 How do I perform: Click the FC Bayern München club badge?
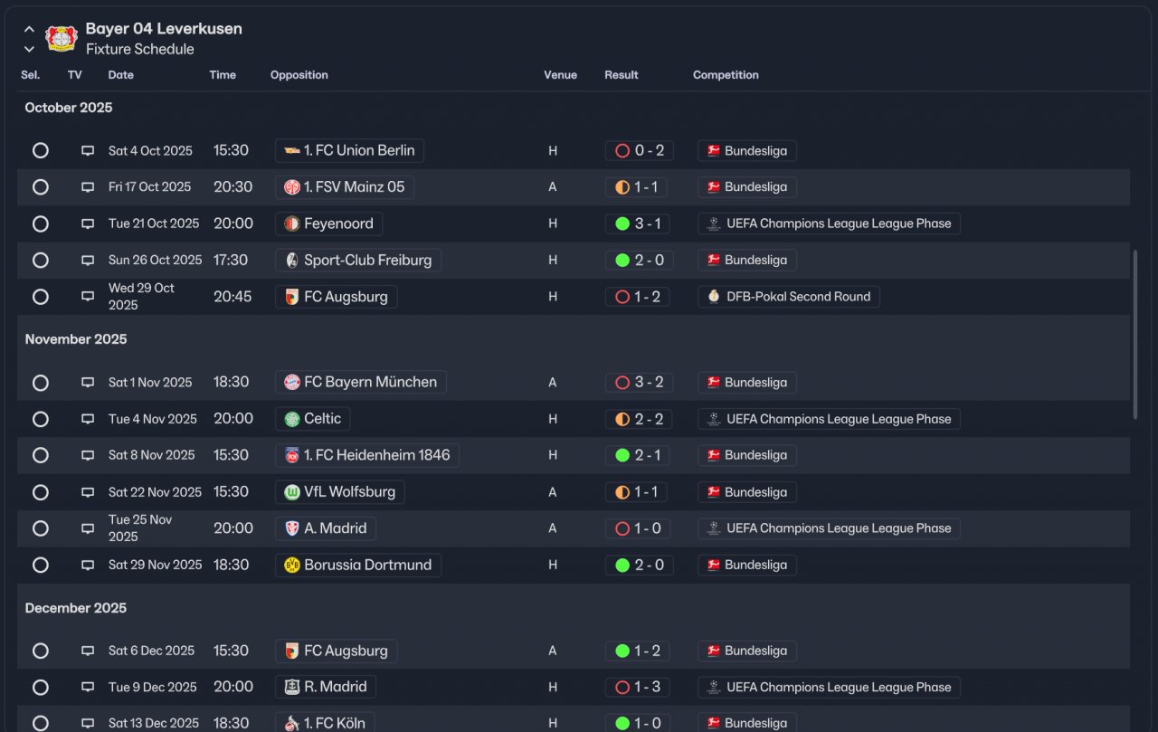(x=291, y=382)
